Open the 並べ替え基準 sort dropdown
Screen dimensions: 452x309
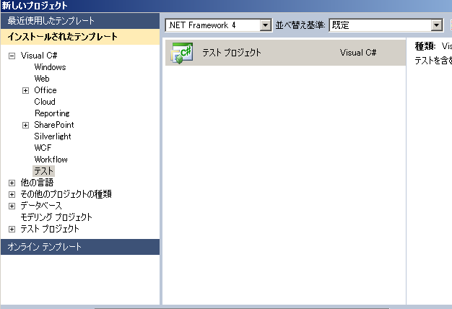(x=436, y=25)
